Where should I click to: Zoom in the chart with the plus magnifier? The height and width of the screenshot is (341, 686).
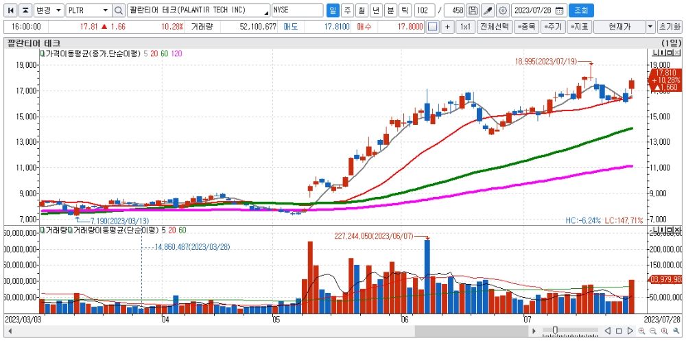(642, 331)
